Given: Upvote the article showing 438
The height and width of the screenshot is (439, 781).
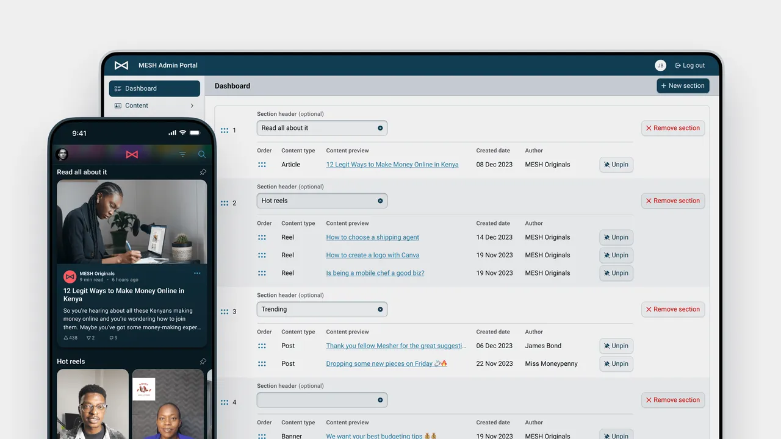Looking at the screenshot, I should [x=71, y=338].
